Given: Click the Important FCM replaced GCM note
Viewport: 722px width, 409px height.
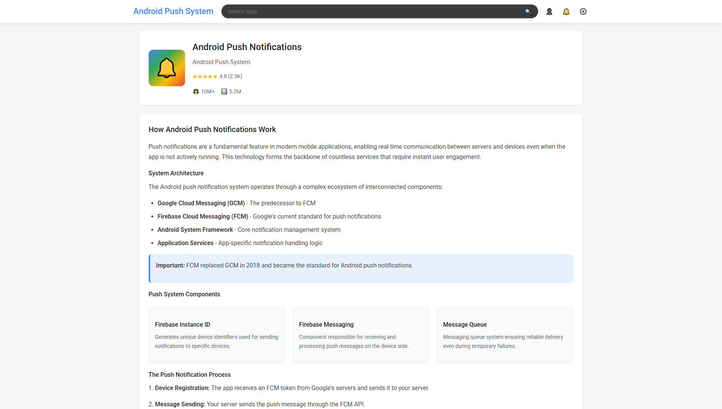Looking at the screenshot, I should tap(361, 269).
